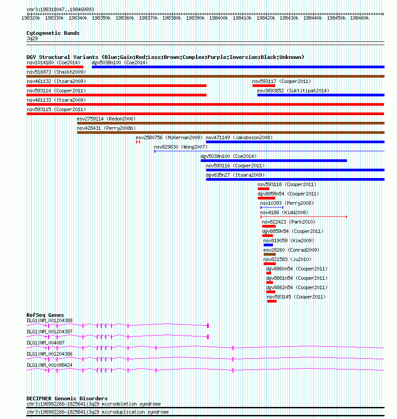
Task: Select DLG1|NM_001204387 gene label
Action: pos(50,332)
